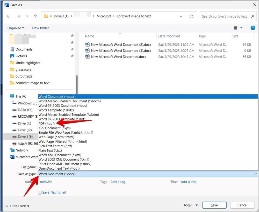The height and width of the screenshot is (212, 259).
Task: Refresh the current folder view
Action: pyautogui.click(x=191, y=16)
